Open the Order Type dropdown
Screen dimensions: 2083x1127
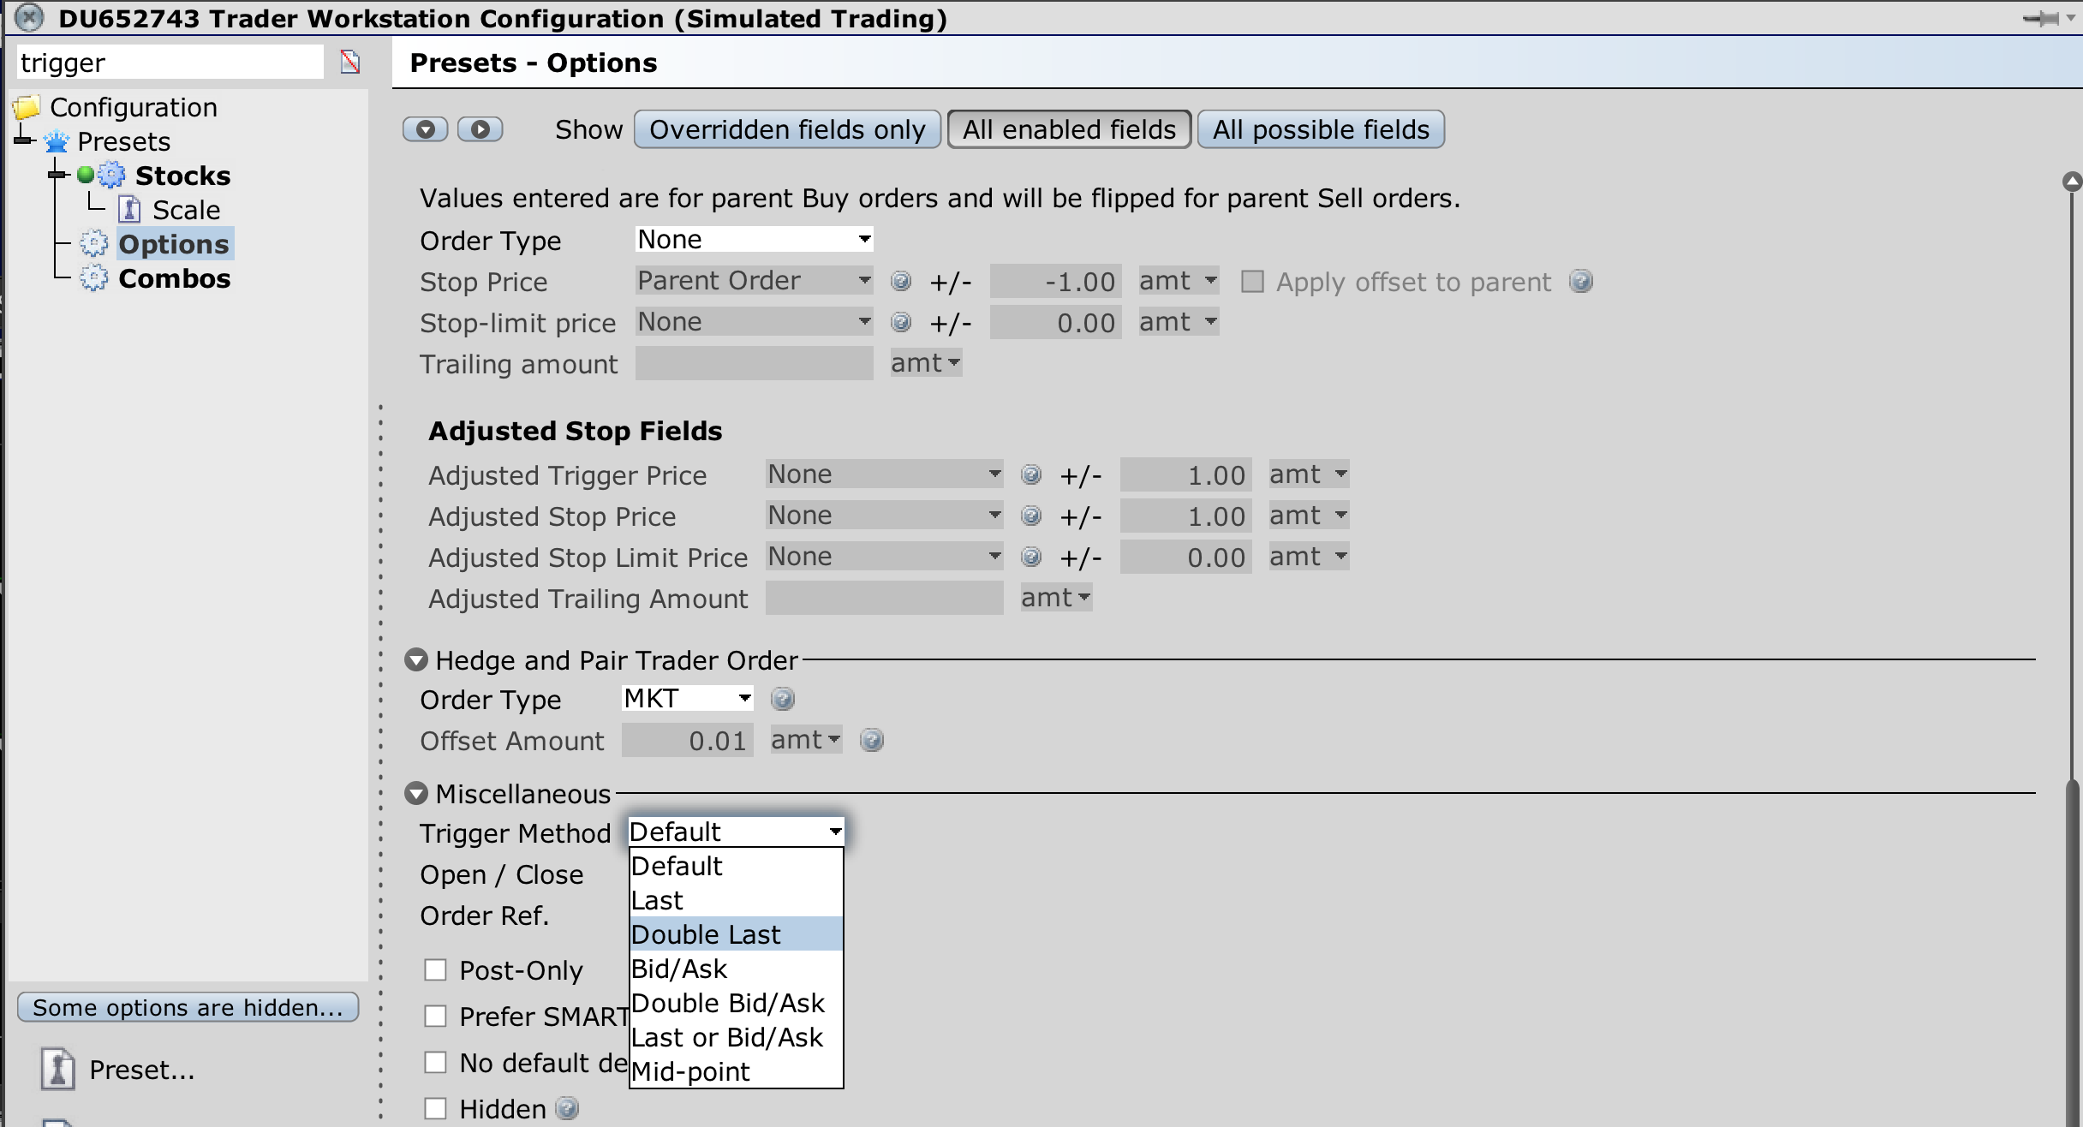[x=749, y=239]
